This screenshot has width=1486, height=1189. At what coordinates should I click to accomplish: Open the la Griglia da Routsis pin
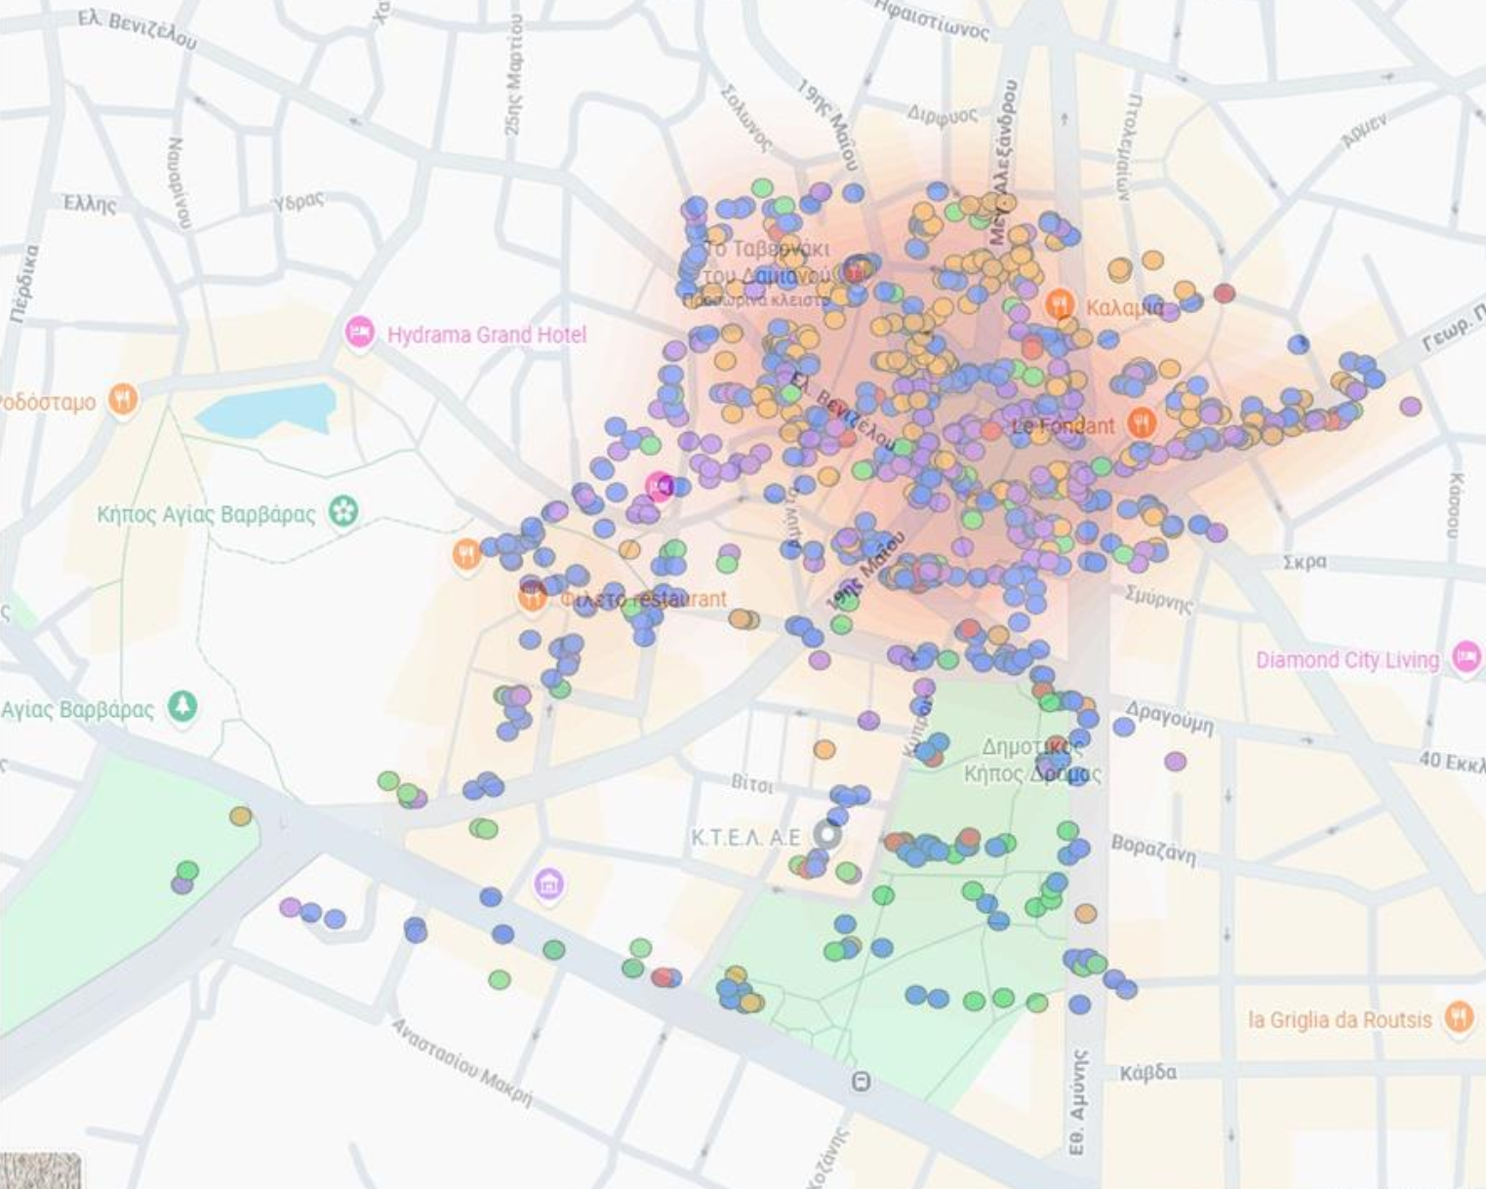pos(1459,1016)
